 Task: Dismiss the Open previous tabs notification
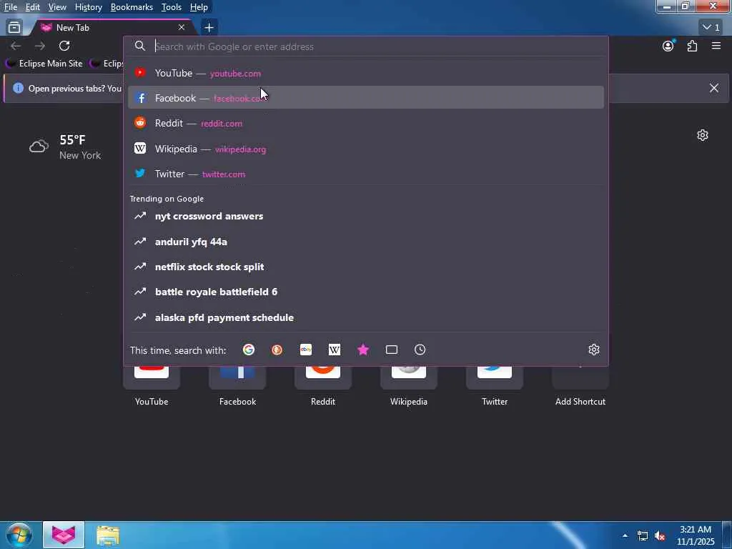click(714, 88)
